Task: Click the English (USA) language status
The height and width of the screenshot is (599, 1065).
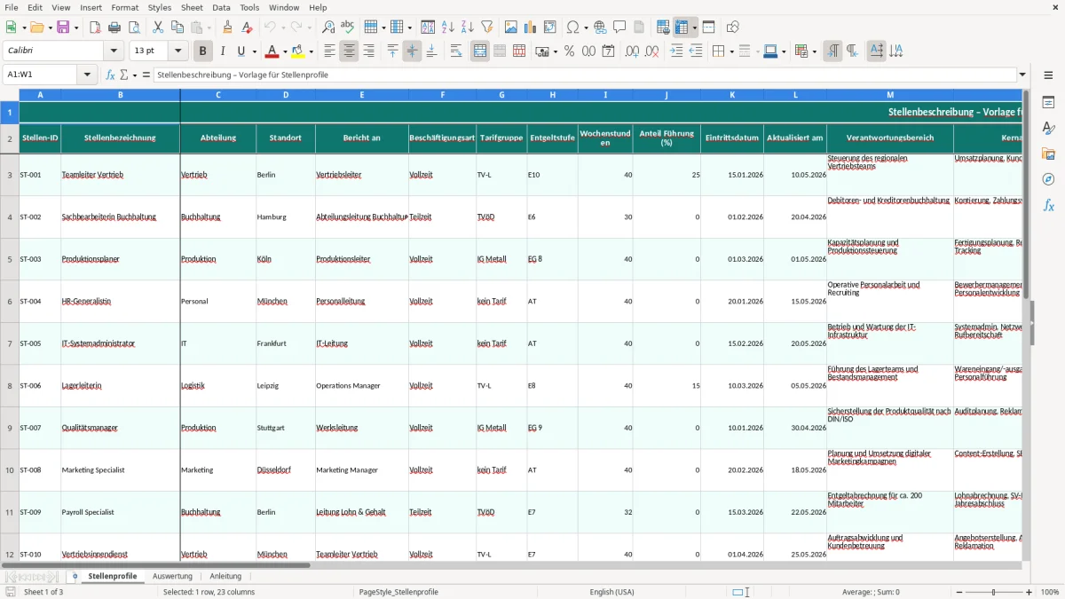Action: pyautogui.click(x=611, y=592)
